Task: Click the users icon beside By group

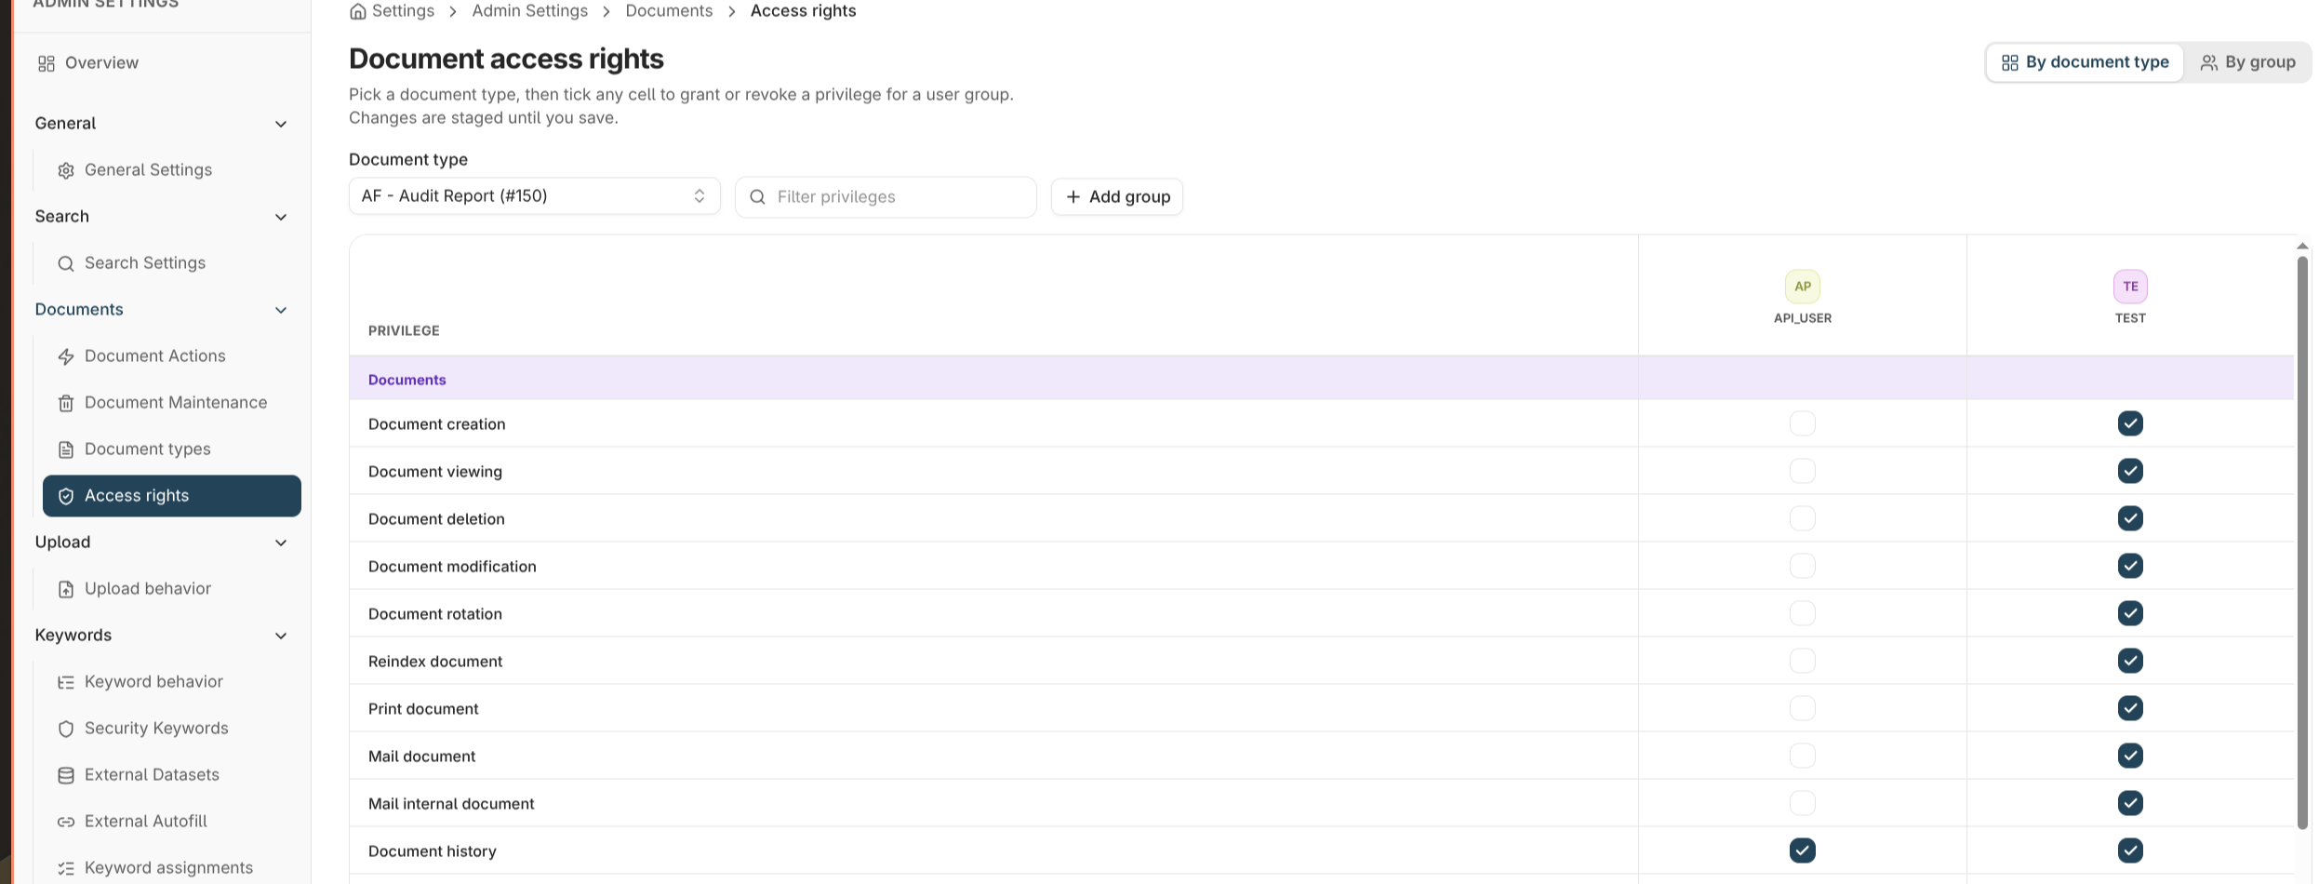Action: click(2208, 62)
